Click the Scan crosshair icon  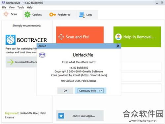(6, 14)
